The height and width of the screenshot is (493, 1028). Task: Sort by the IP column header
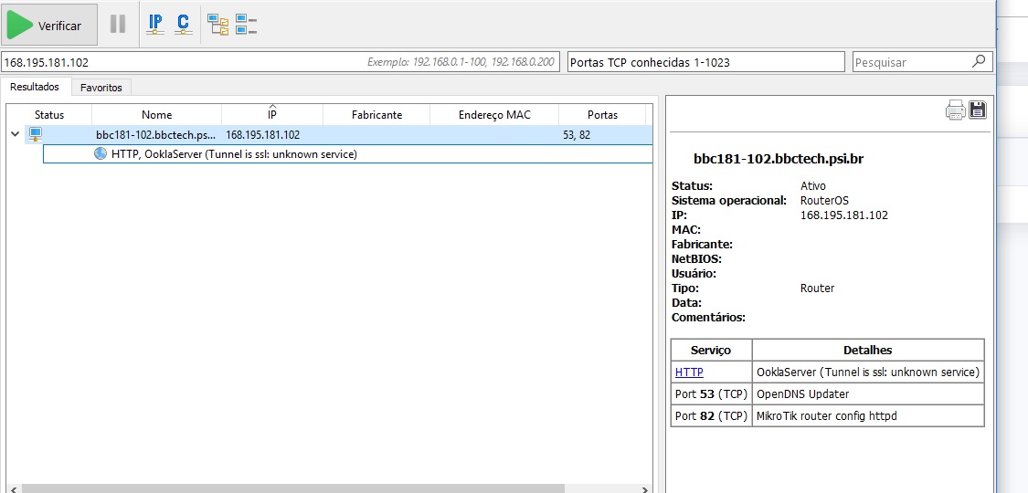tap(272, 114)
